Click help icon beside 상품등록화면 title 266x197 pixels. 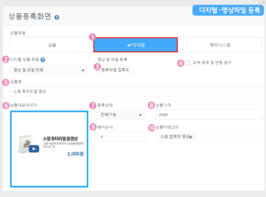pyautogui.click(x=57, y=17)
